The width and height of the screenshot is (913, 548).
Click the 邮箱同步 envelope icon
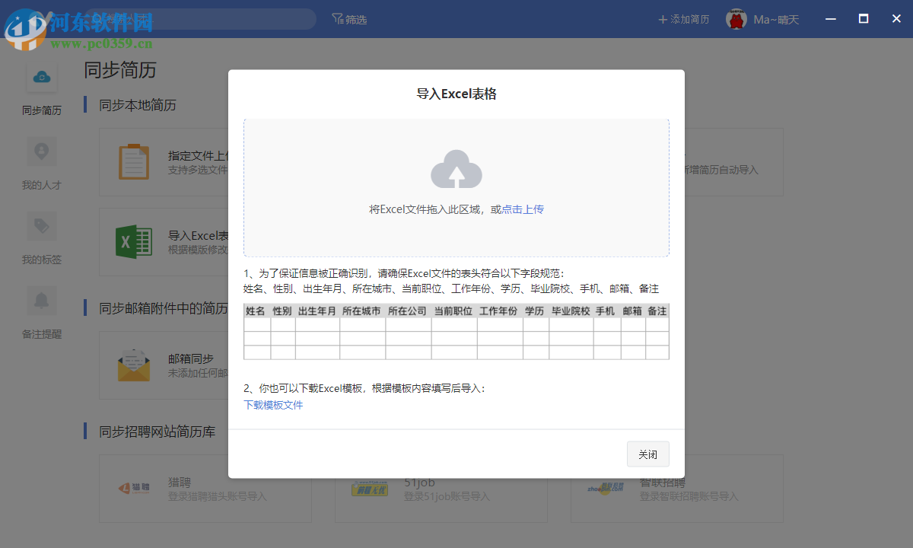134,365
